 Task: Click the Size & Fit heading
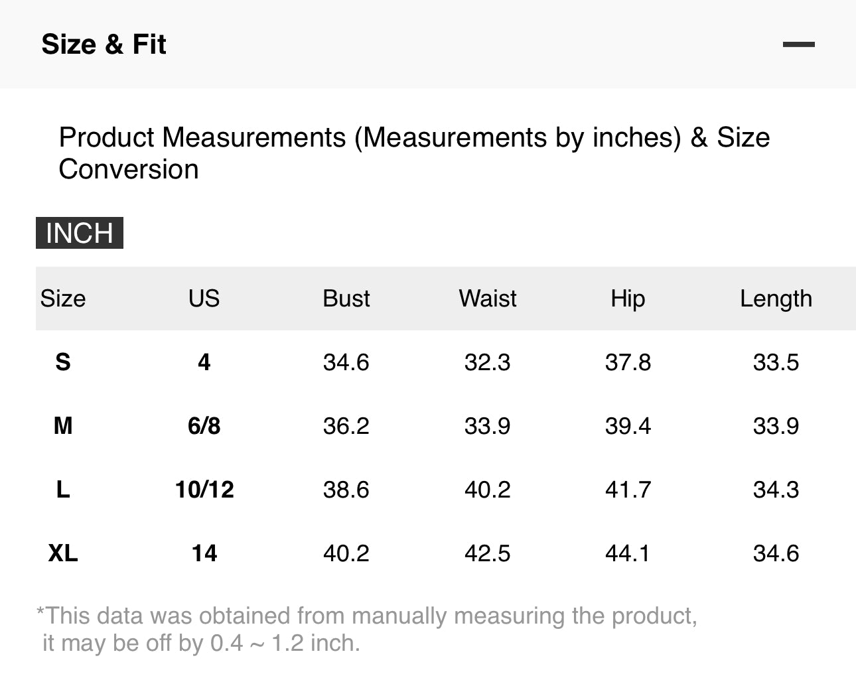[x=104, y=44]
